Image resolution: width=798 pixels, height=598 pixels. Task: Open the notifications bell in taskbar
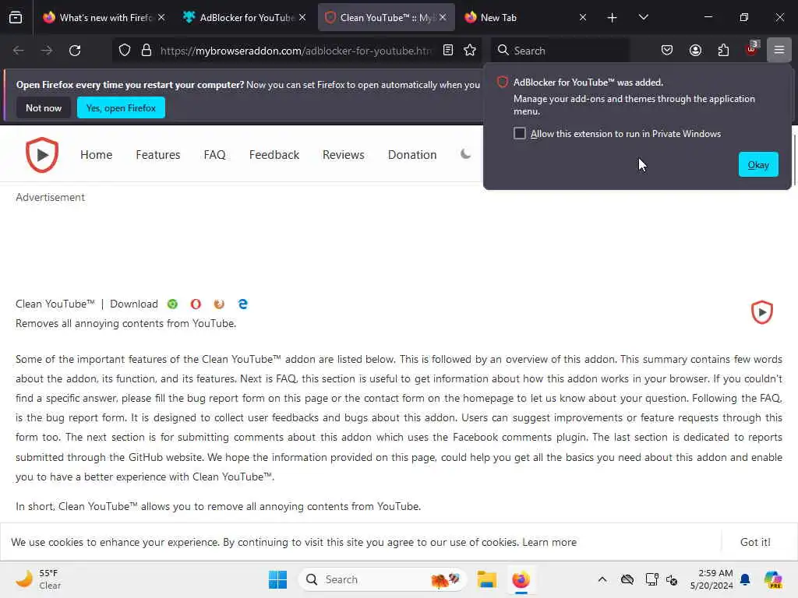pos(745,579)
